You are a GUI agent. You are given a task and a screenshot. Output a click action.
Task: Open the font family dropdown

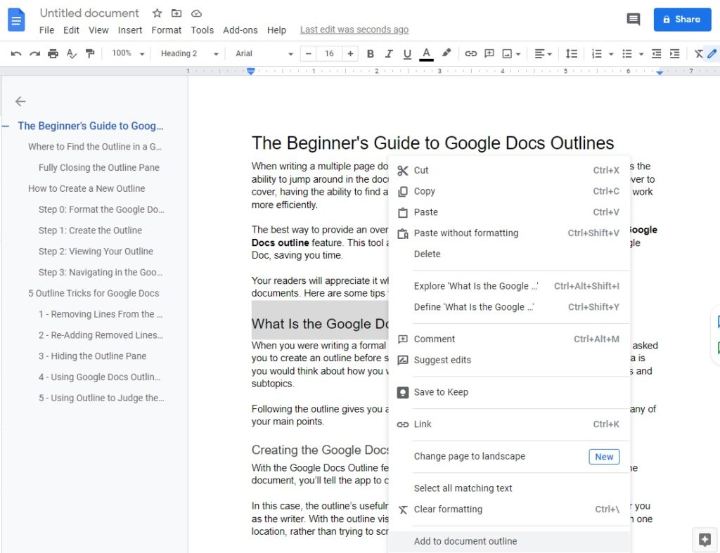tap(264, 53)
